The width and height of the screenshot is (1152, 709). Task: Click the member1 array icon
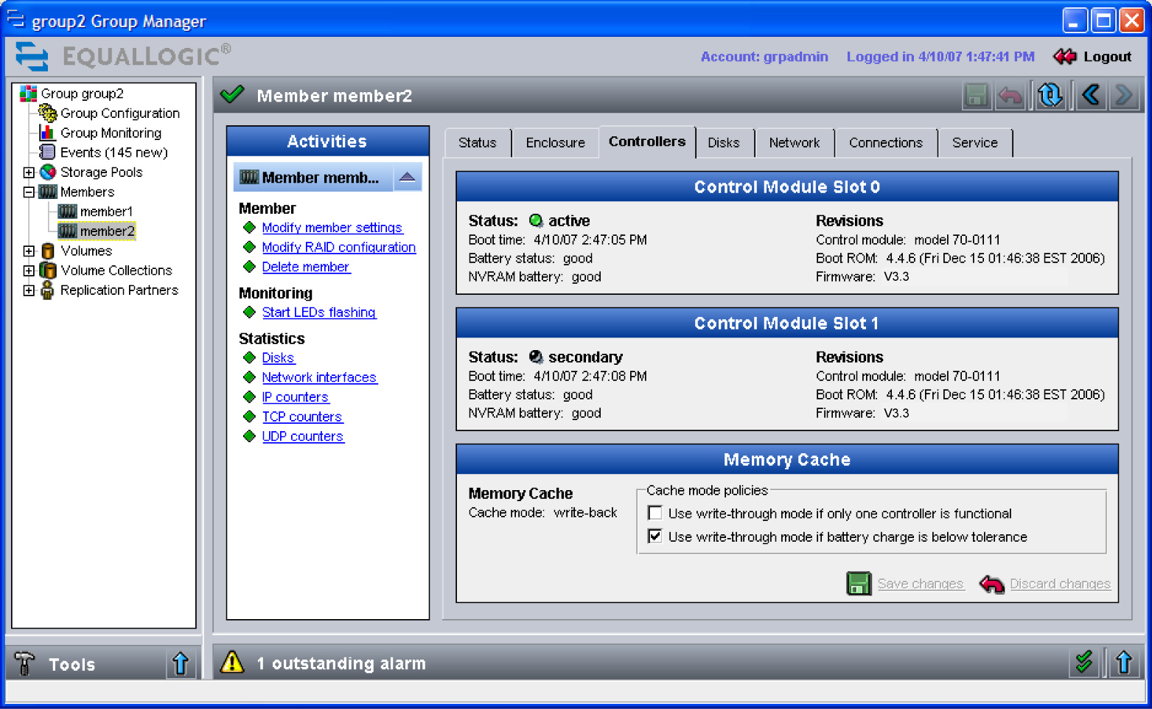(x=68, y=212)
